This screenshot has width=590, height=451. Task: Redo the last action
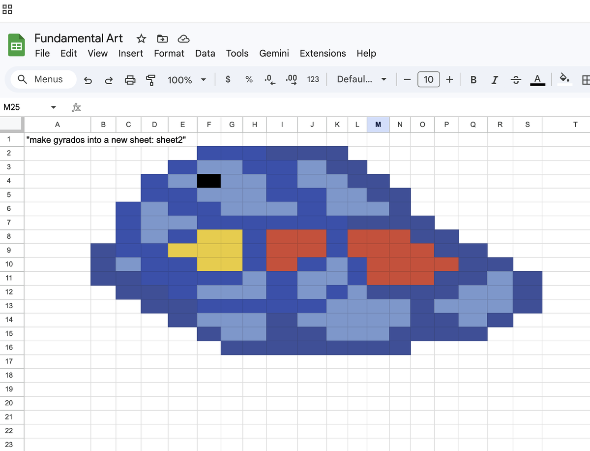(109, 80)
